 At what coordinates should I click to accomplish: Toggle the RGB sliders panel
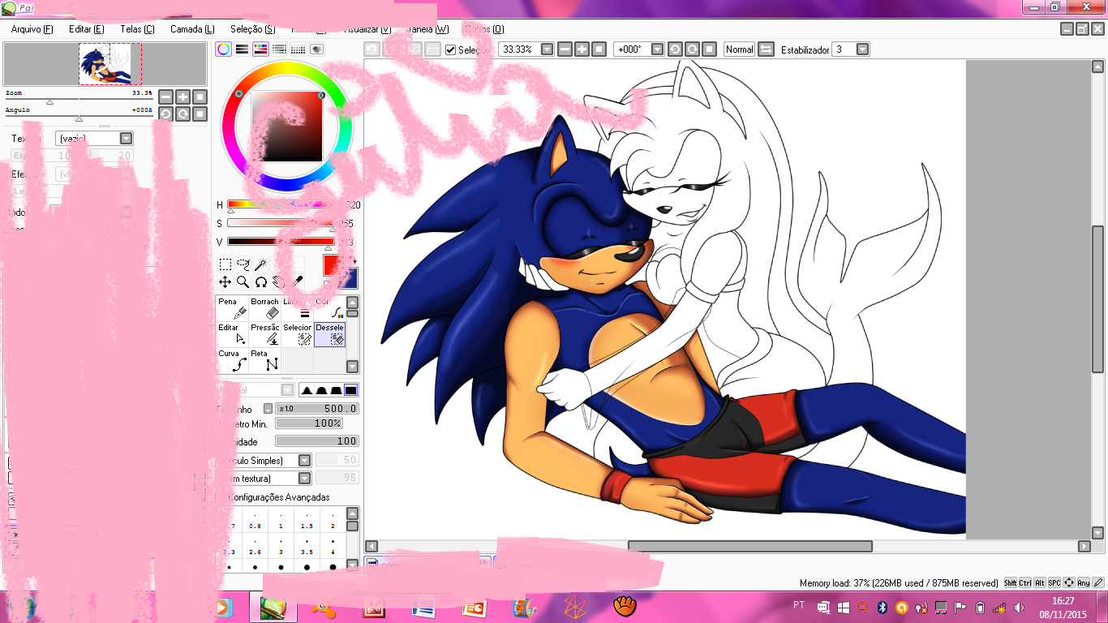[x=242, y=49]
